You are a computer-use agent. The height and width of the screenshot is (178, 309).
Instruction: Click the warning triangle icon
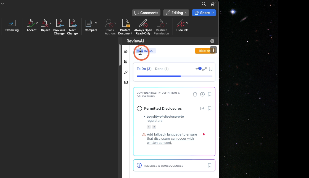pyautogui.click(x=144, y=134)
